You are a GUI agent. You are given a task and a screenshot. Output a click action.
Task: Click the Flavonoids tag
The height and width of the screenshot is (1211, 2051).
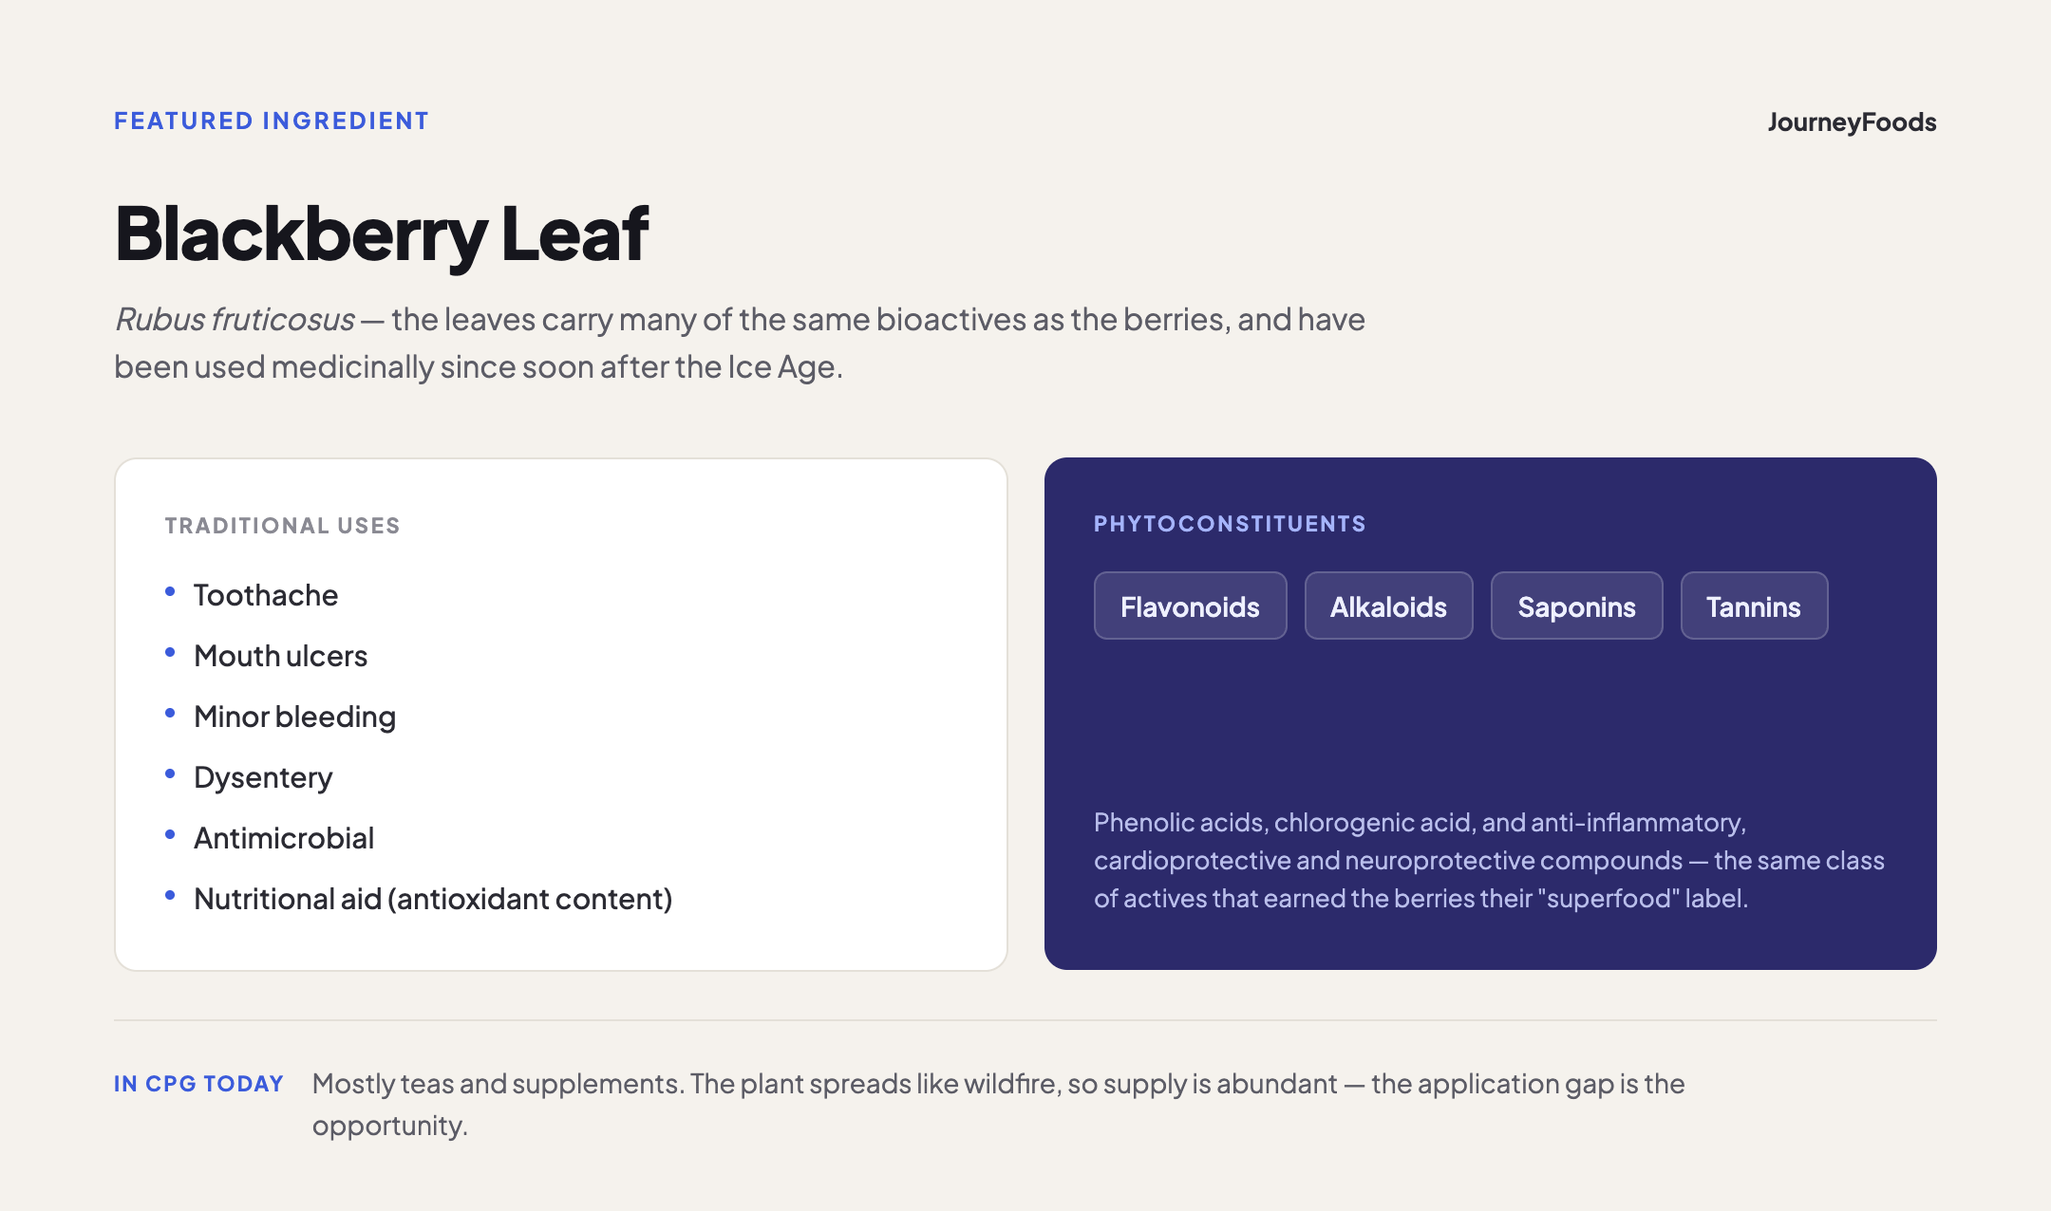[1190, 605]
